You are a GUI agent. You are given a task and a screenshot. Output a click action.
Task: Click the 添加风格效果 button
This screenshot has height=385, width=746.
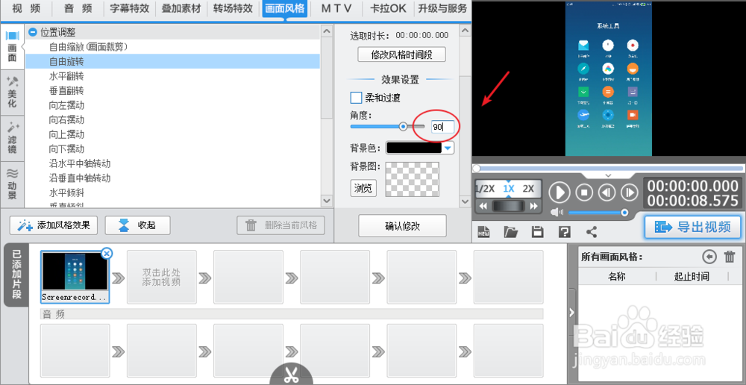(54, 225)
